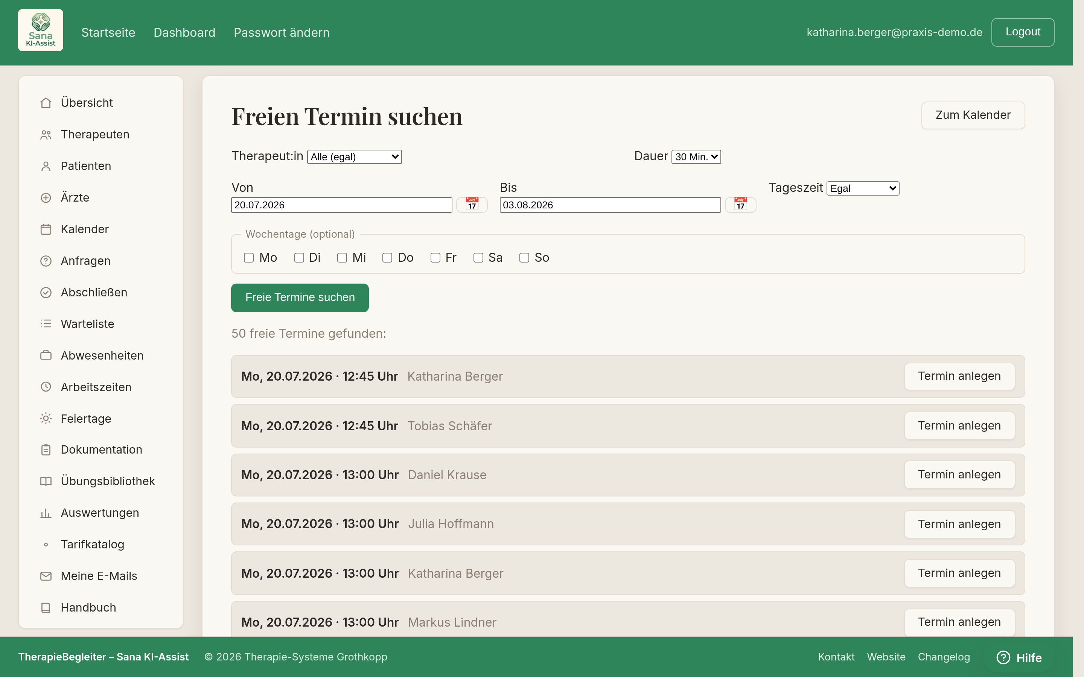Open the Bis date picker calendar icon
The height and width of the screenshot is (677, 1084).
click(740, 205)
